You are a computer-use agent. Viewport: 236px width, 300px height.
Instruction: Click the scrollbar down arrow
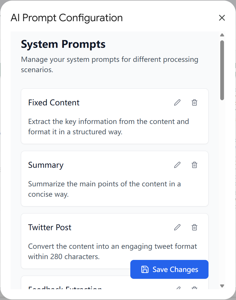(222, 286)
